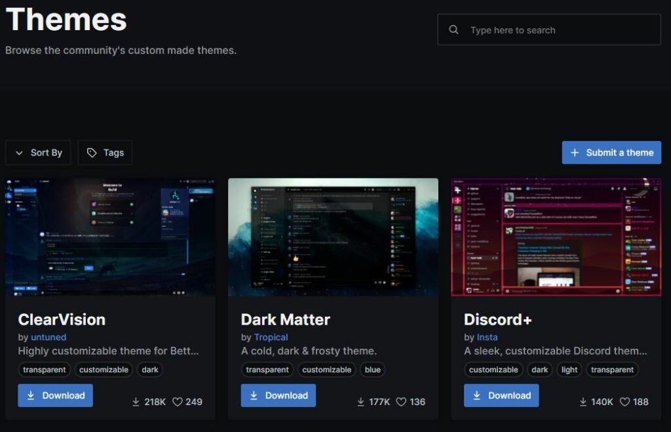
Task: Open the Sort By dropdown
Action: pyautogui.click(x=37, y=152)
